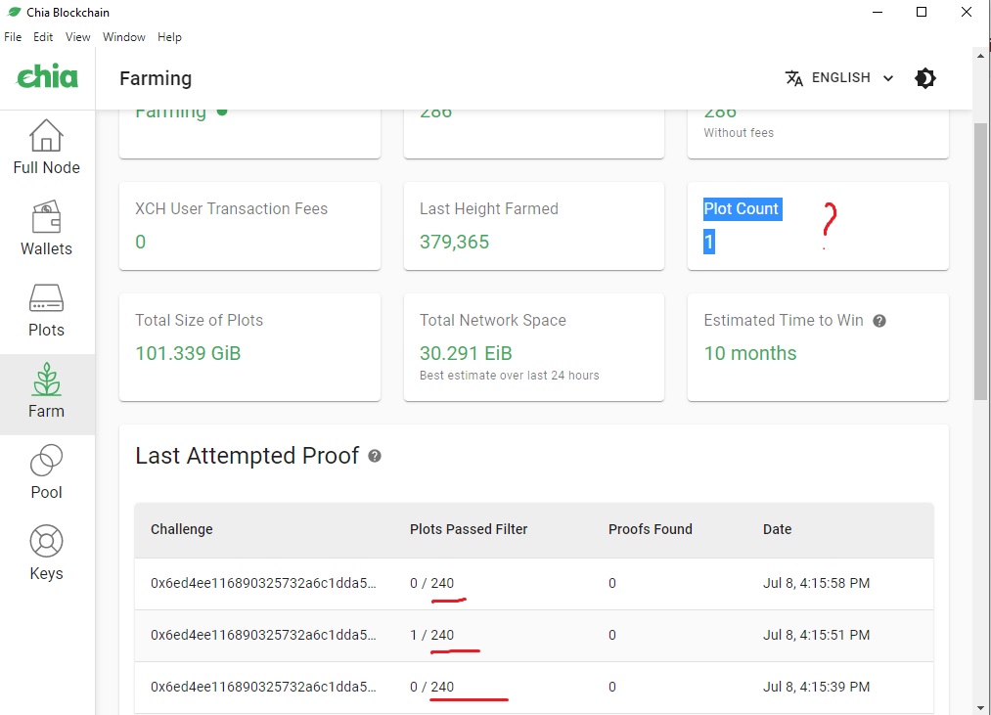
Task: Open the Keys section
Action: 47,556
